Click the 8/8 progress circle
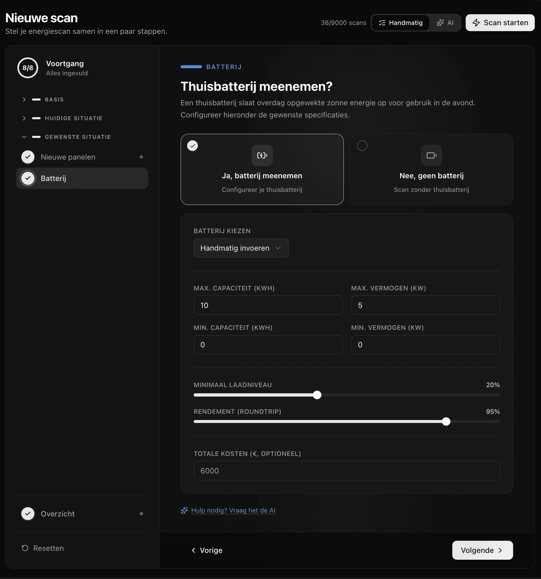Screen dimensions: 541x579 [x=28, y=68]
